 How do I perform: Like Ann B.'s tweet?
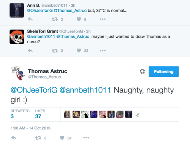pos(79,19)
